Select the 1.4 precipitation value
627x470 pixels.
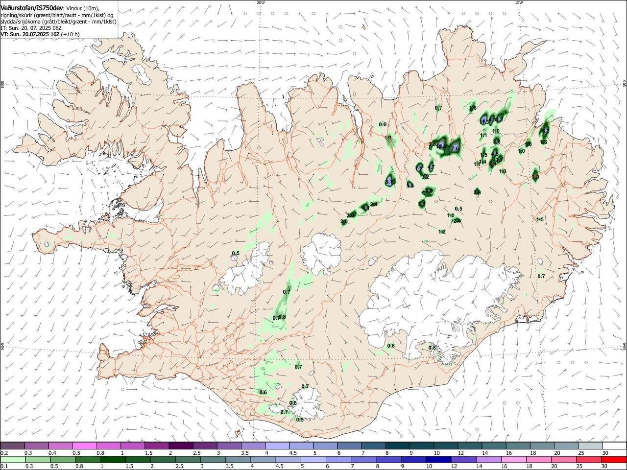pos(482,162)
